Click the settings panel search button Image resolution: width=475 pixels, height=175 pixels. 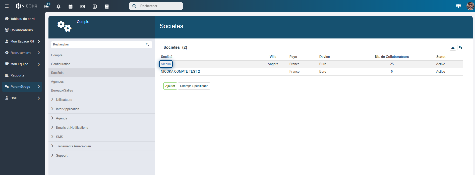147,45
